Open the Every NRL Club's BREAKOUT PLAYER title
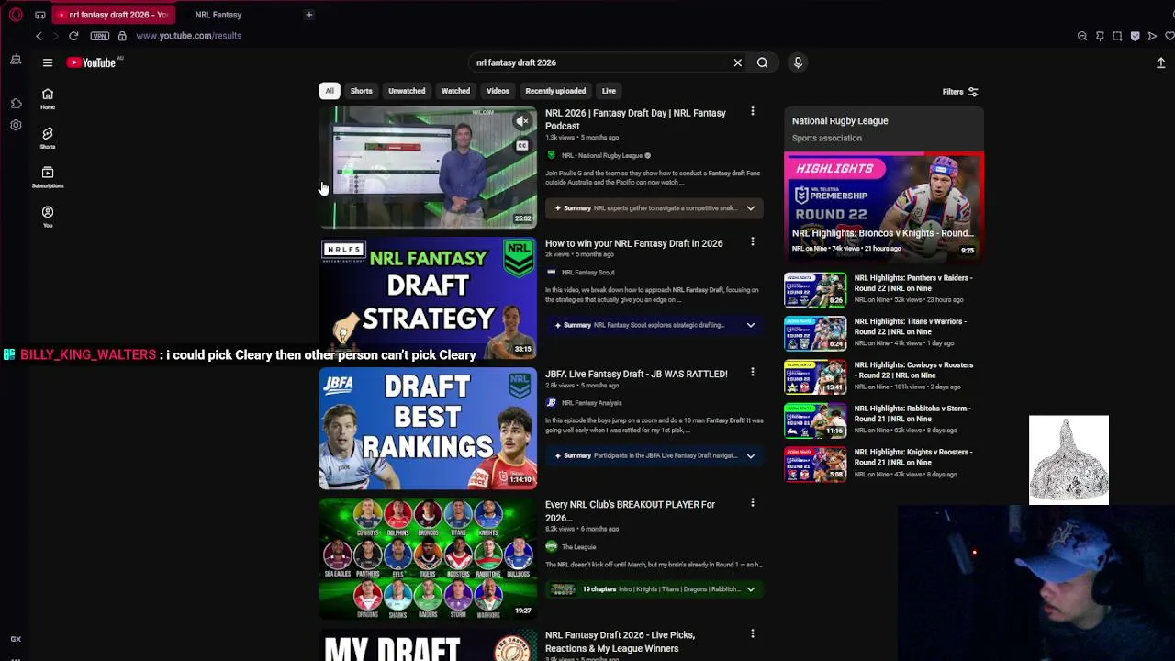Screen dimensions: 1175x661 tap(630, 510)
